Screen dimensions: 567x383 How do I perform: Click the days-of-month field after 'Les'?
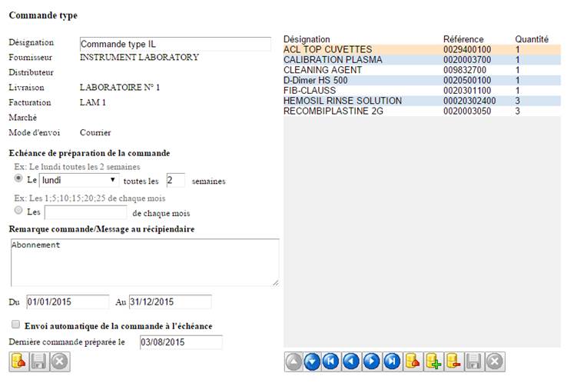point(86,212)
